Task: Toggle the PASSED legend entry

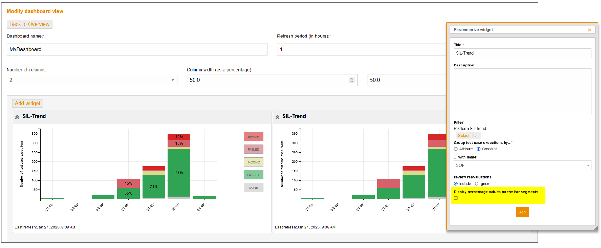Action: (253, 175)
